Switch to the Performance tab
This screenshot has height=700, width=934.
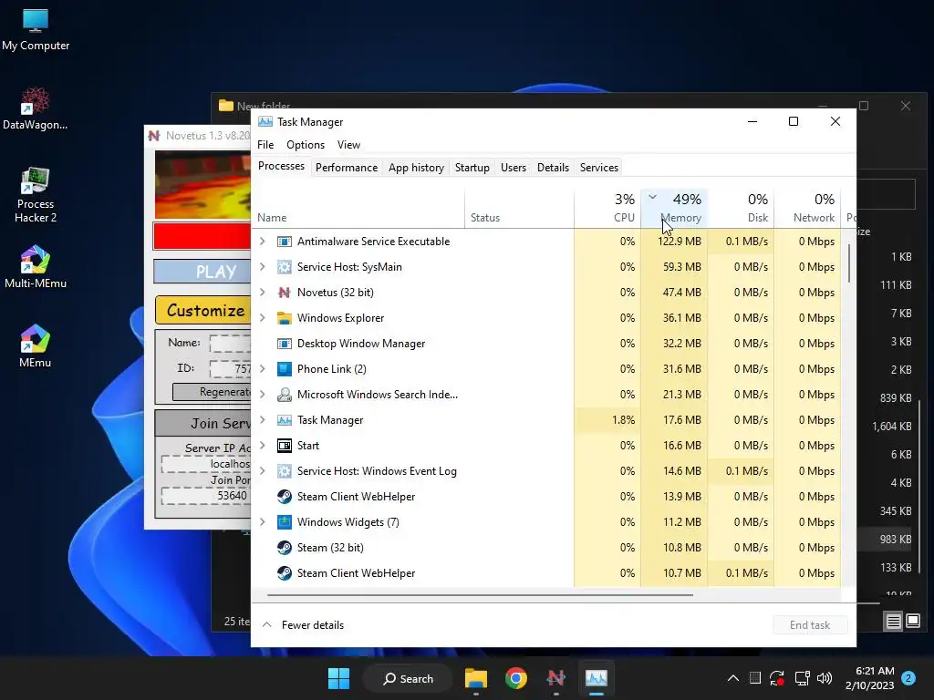click(x=347, y=168)
